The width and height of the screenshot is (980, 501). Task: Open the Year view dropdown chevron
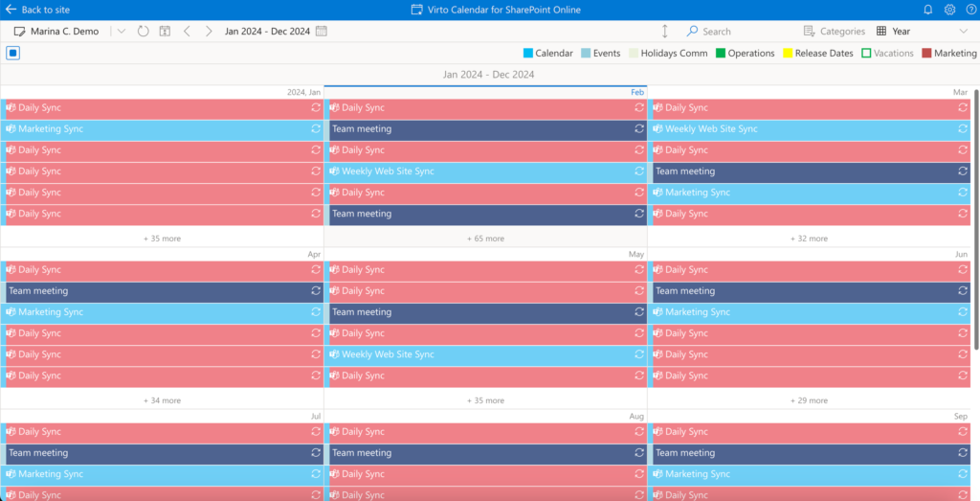tap(963, 32)
